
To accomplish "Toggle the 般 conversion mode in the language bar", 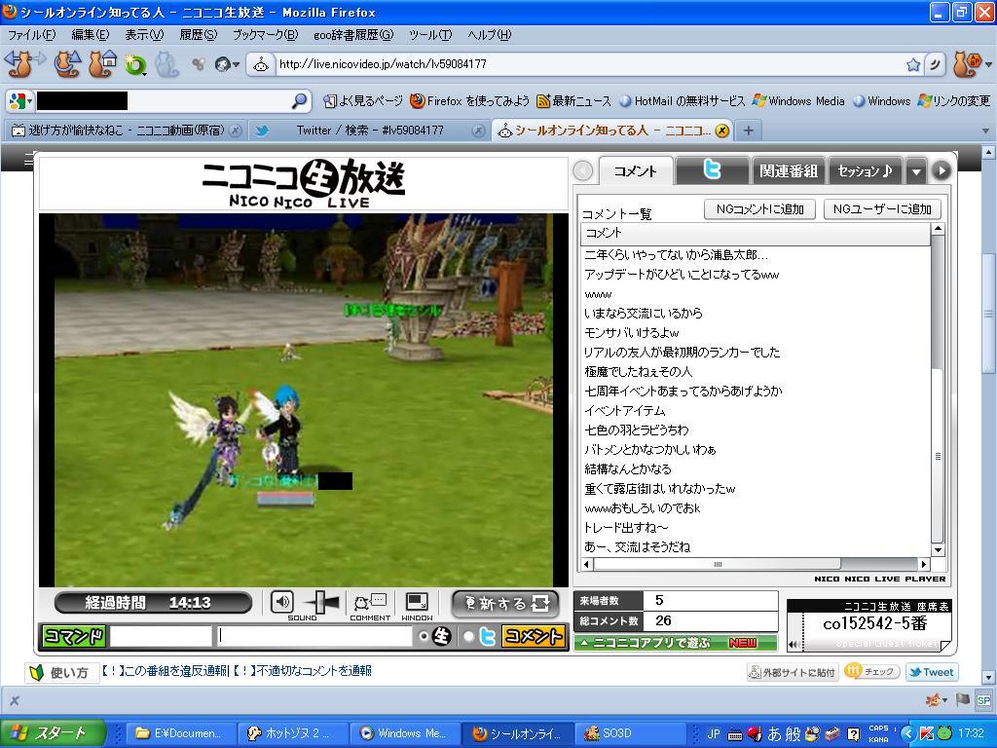I will point(794,734).
